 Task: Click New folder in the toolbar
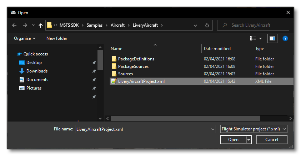[57, 38]
